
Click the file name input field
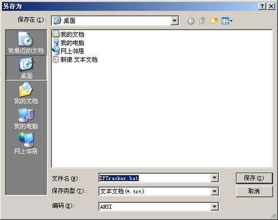[x=155, y=178]
